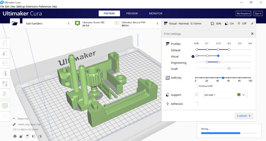Switch to top view cube icon
Screen dimensions: 266x141
pos(27,136)
